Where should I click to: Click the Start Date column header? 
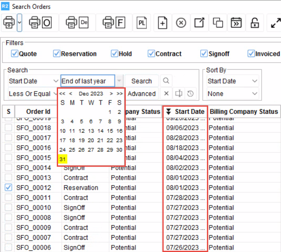tap(185, 111)
